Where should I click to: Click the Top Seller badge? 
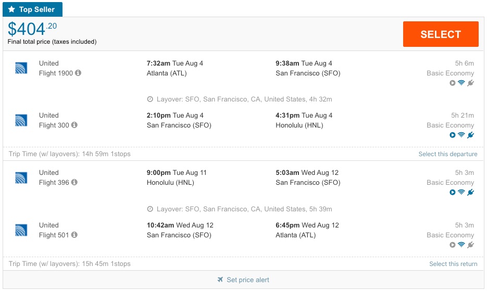[32, 9]
